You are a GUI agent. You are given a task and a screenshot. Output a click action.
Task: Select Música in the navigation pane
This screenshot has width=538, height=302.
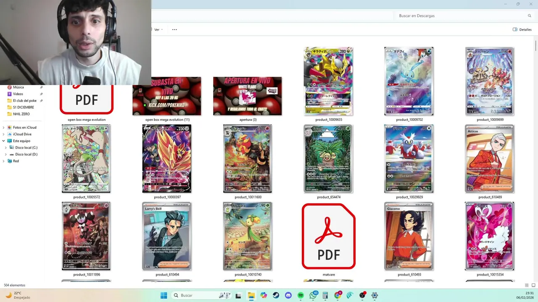(x=18, y=87)
